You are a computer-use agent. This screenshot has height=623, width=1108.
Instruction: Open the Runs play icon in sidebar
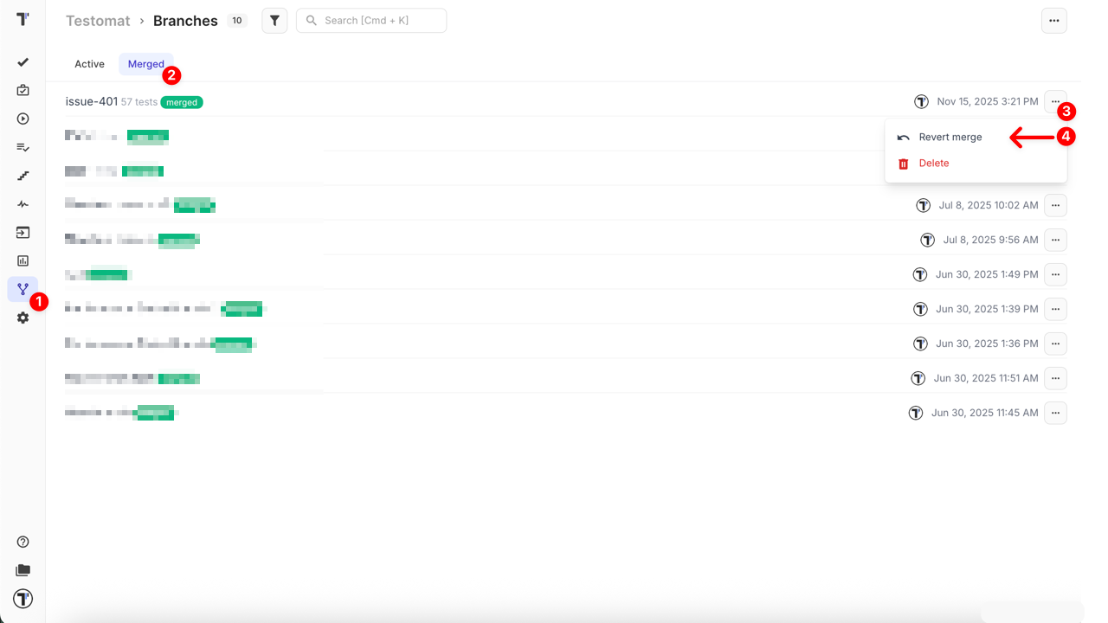[x=23, y=119]
